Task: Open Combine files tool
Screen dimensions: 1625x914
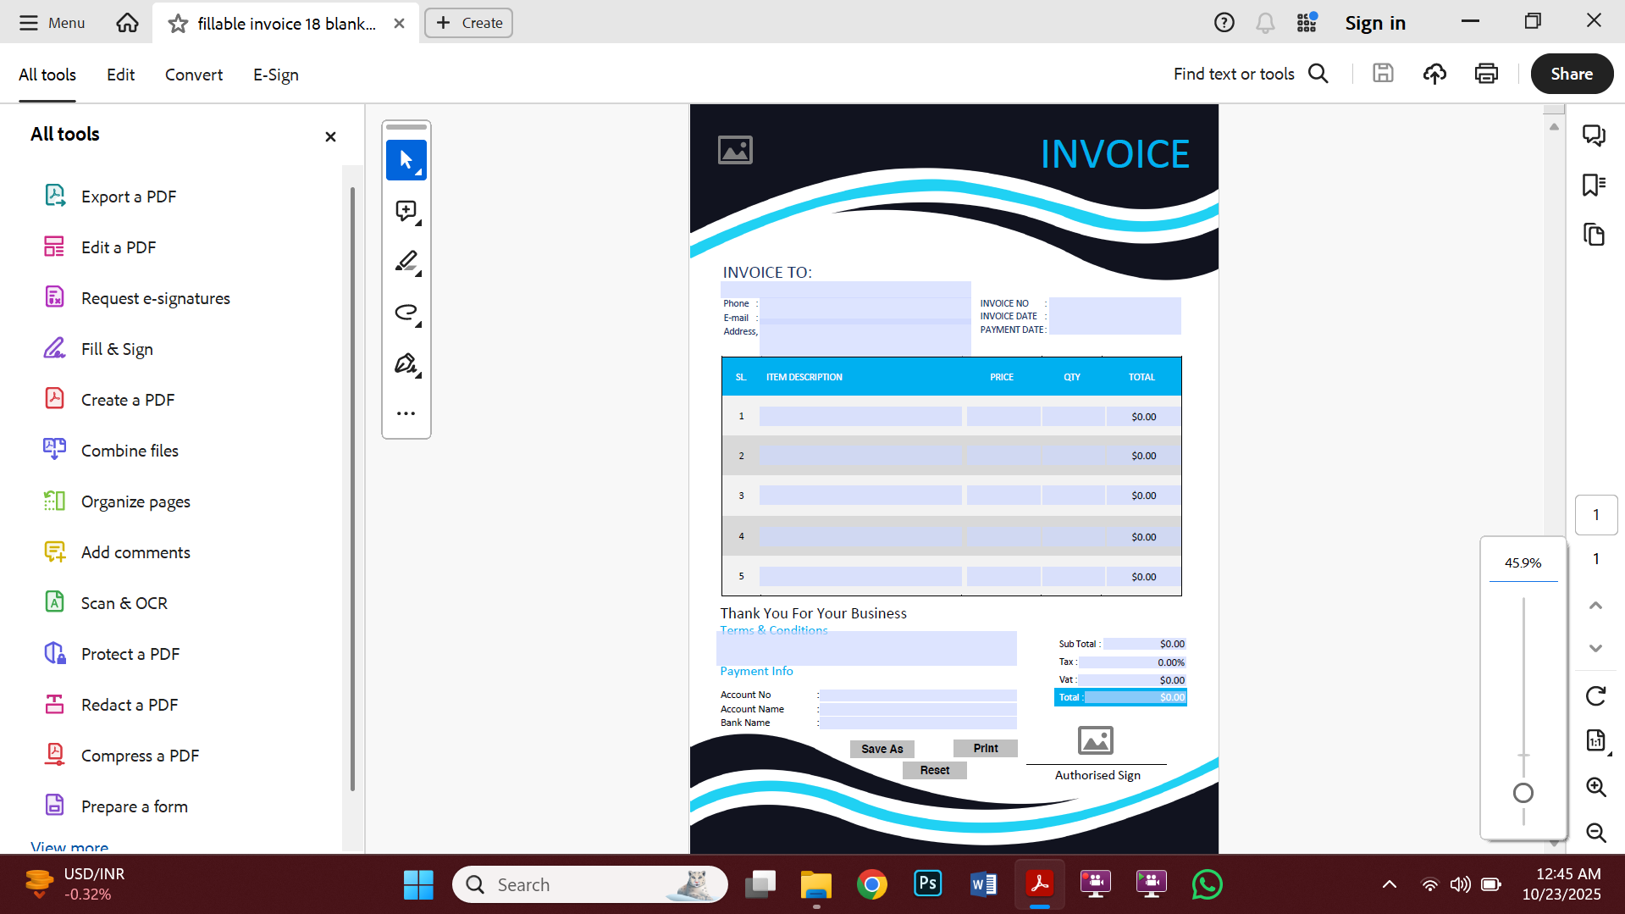Action: point(129,450)
